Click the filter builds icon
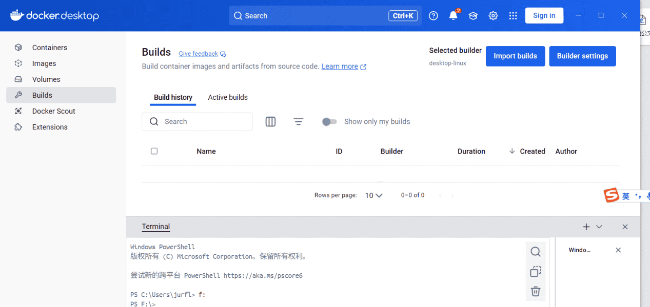 point(299,122)
